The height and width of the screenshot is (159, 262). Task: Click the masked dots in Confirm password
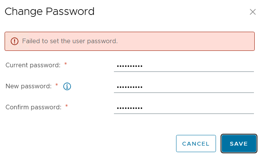pos(129,108)
